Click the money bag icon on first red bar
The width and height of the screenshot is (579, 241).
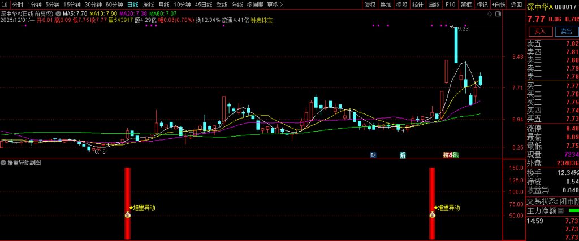(127, 214)
